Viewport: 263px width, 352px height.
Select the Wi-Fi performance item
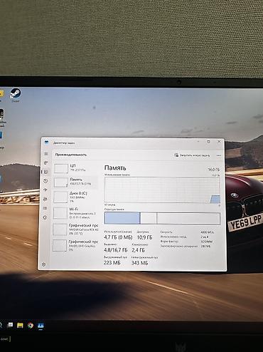pyautogui.click(x=75, y=213)
